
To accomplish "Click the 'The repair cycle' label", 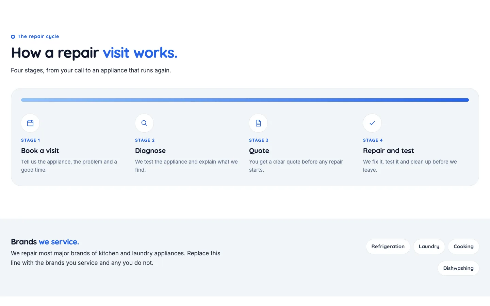I will pyautogui.click(x=38, y=36).
